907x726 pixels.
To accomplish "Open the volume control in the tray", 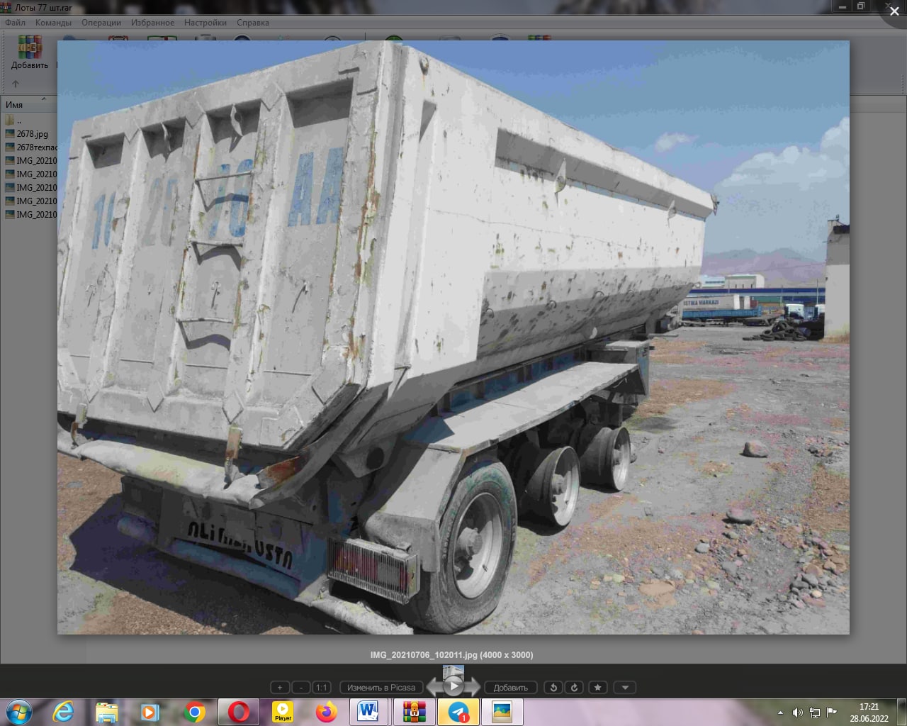I will tap(797, 713).
